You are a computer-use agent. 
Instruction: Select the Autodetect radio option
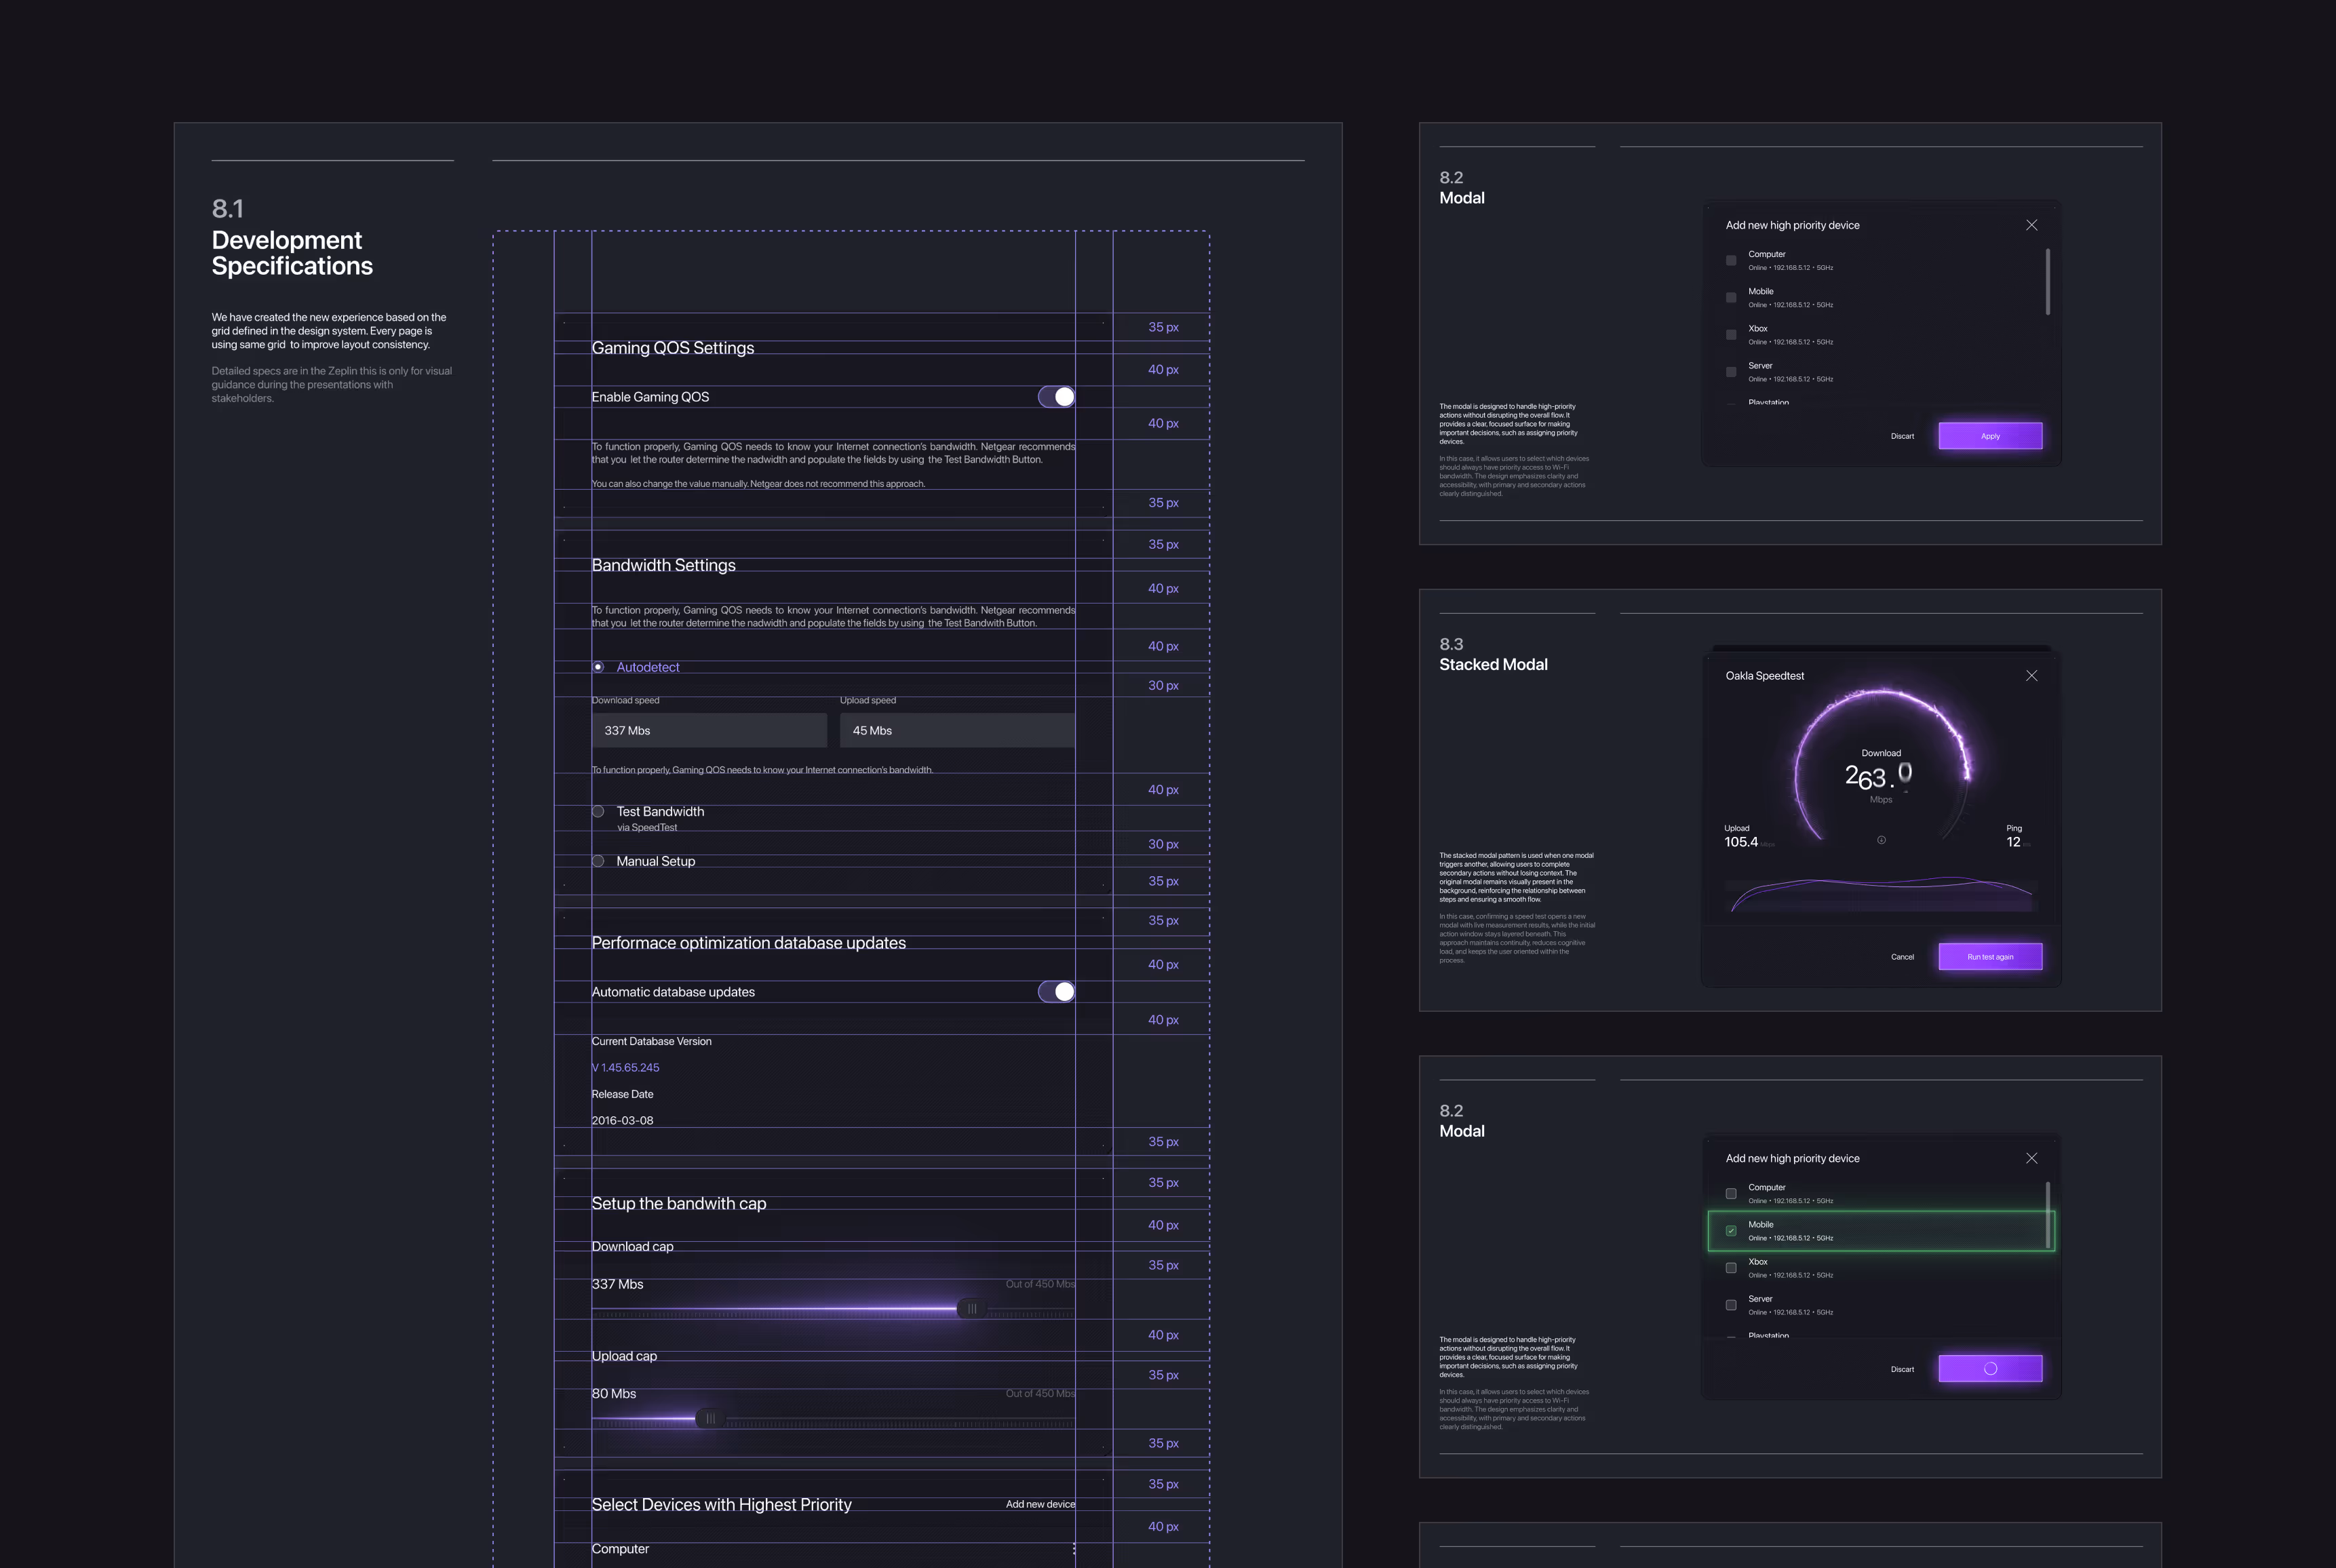click(598, 667)
